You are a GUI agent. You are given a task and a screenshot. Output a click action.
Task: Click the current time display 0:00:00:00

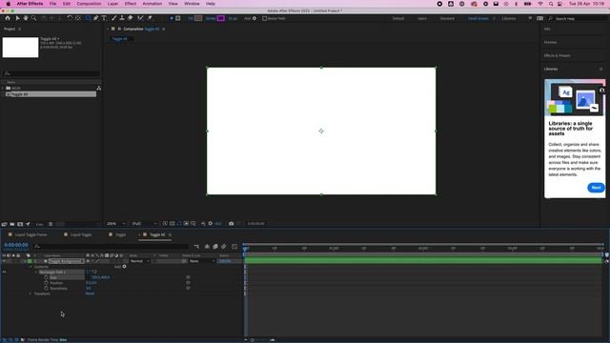[16, 245]
